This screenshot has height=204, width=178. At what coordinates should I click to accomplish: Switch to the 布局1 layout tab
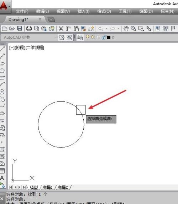tap(48, 187)
